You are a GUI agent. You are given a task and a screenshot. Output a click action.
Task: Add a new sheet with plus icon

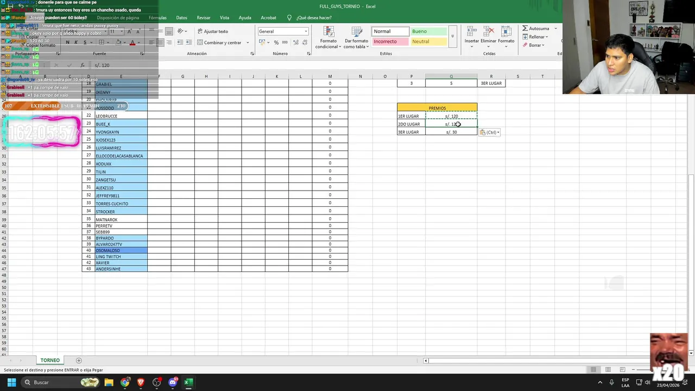click(x=79, y=360)
